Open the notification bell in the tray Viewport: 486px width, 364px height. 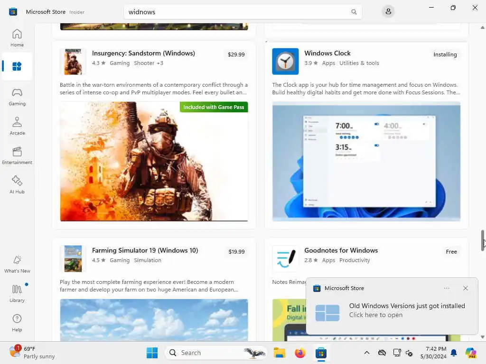pyautogui.click(x=454, y=353)
